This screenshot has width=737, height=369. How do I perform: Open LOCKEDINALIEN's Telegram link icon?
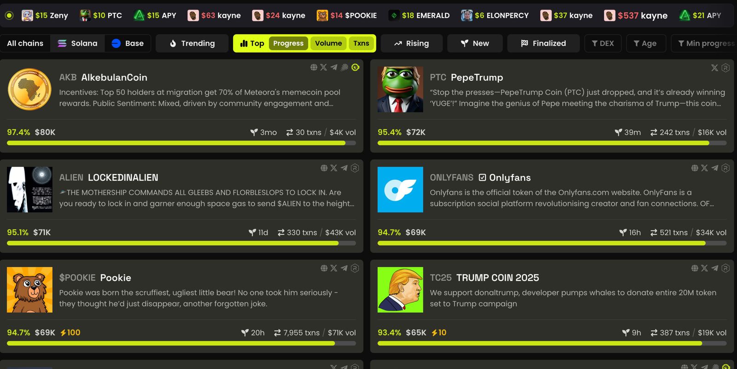pos(344,168)
